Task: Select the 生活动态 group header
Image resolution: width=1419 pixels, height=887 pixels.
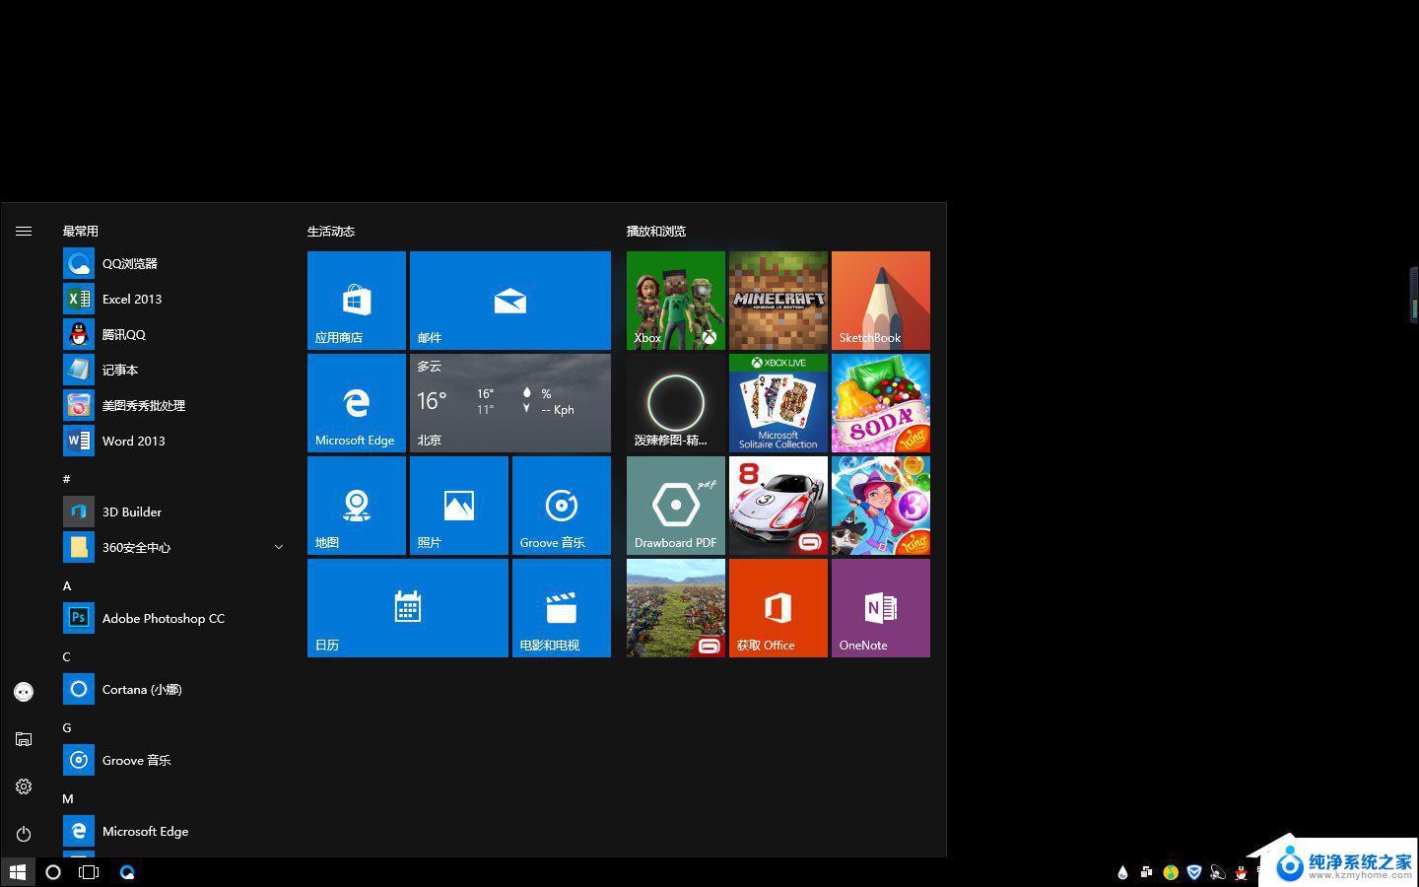Action: (x=331, y=232)
